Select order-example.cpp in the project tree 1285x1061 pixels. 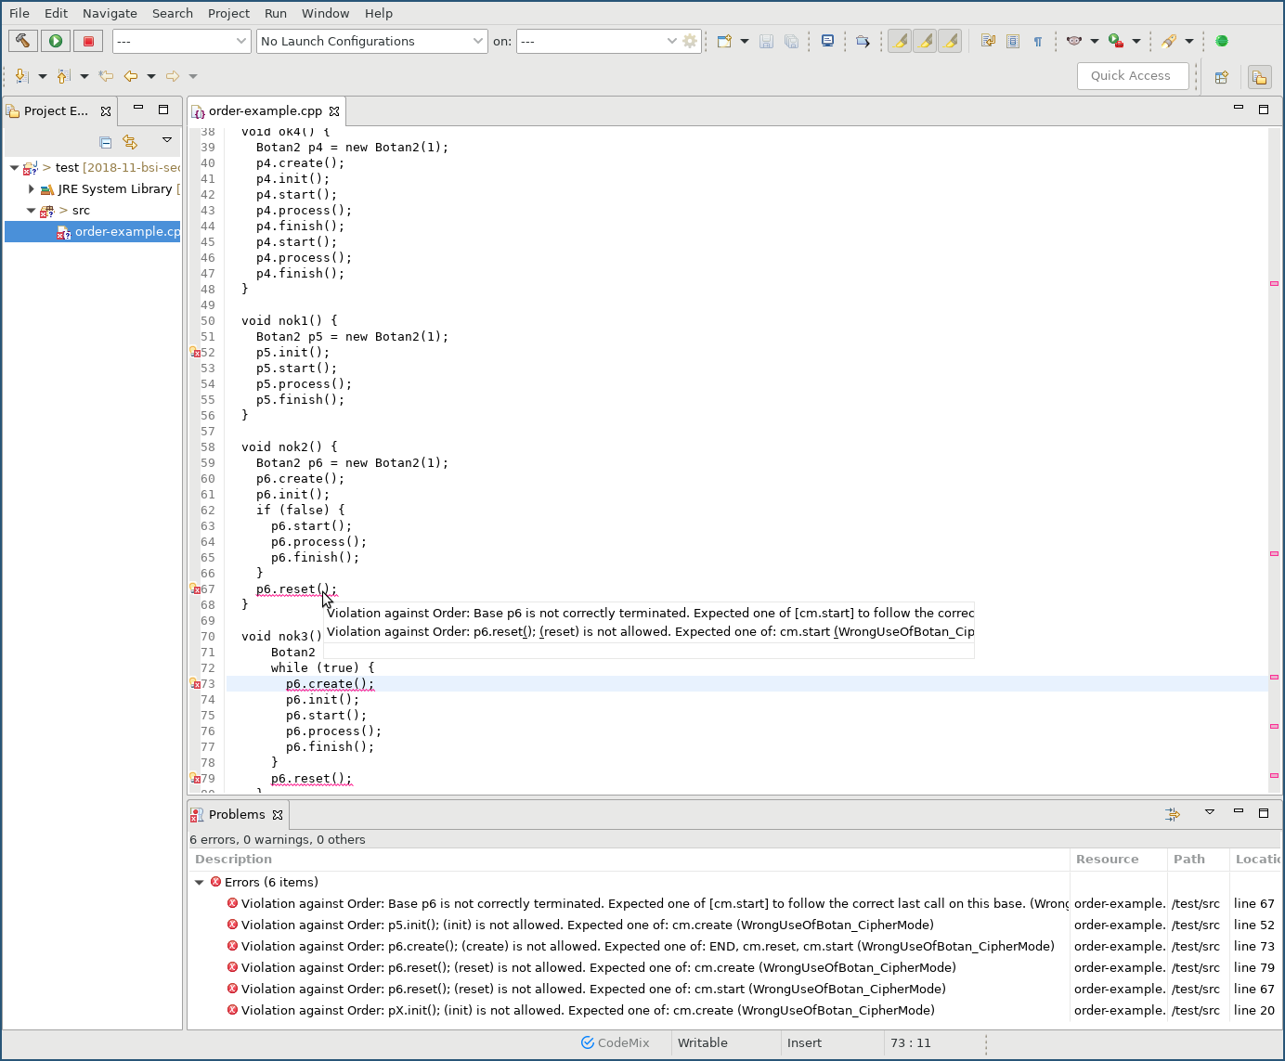pos(126,231)
